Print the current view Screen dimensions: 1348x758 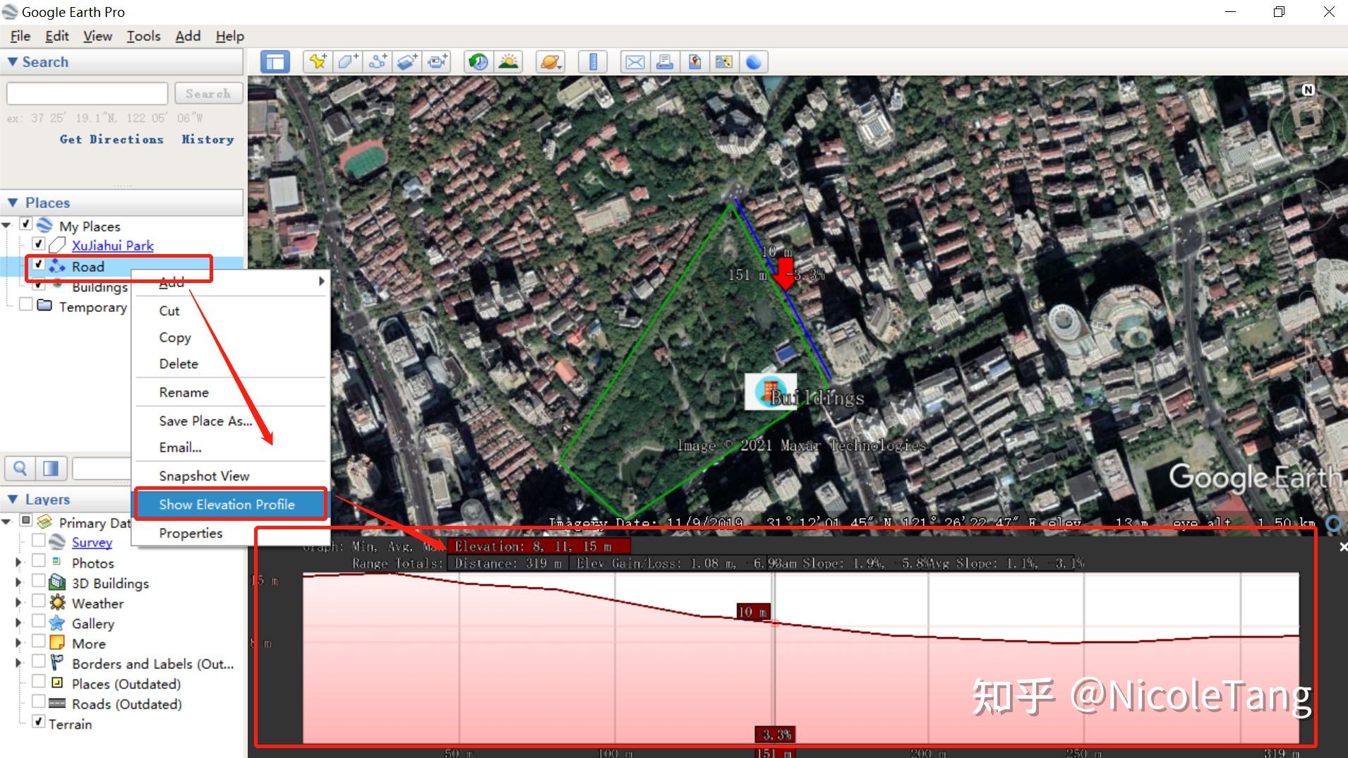664,62
